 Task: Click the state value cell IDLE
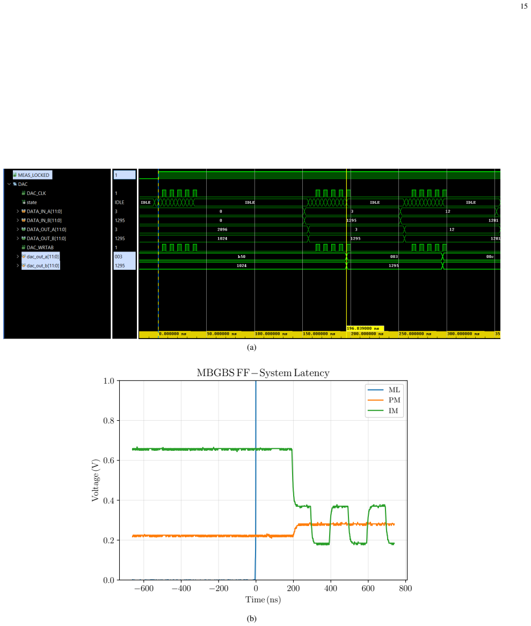coord(120,203)
